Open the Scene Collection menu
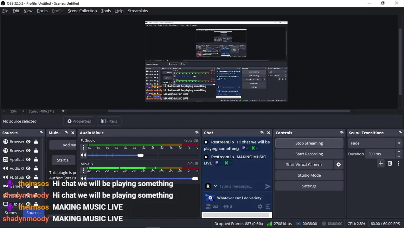The image size is (404, 228). point(82,11)
